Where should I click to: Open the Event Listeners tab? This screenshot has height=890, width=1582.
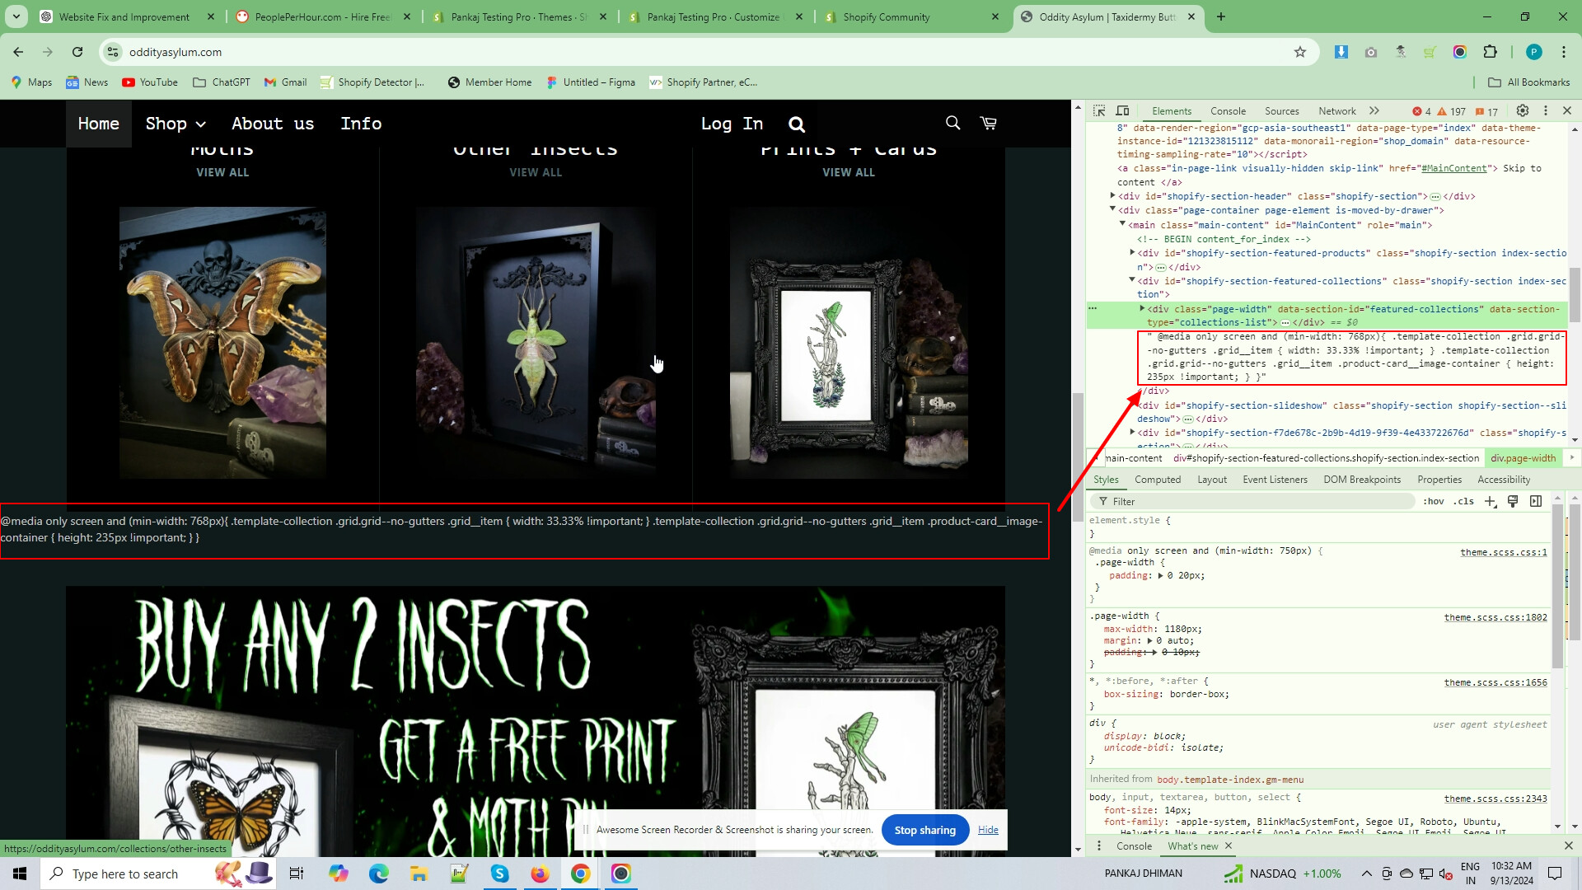pos(1275,480)
